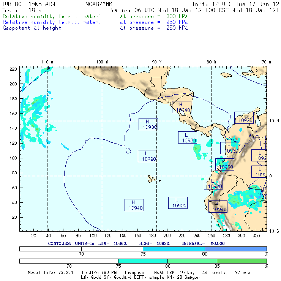Click the Fcst 18 h forecast label
This screenshot has width=281, height=281.
click(x=22, y=10)
